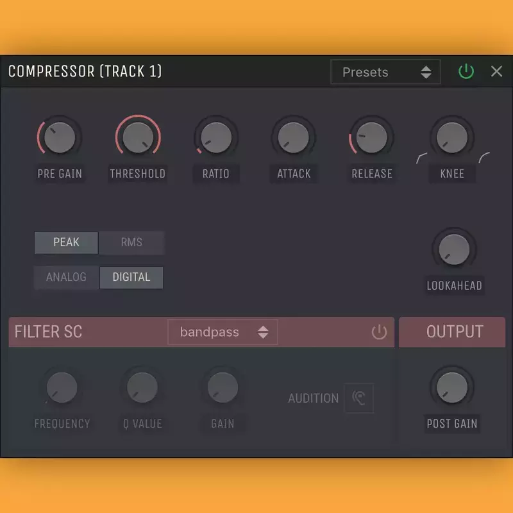Screen dimensions: 513x513
Task: Click the bandpass dropdown arrows
Action: (x=263, y=332)
